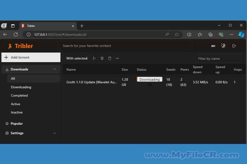Switch to the Tribler tab
This screenshot has height=164, width=247.
click(x=48, y=26)
